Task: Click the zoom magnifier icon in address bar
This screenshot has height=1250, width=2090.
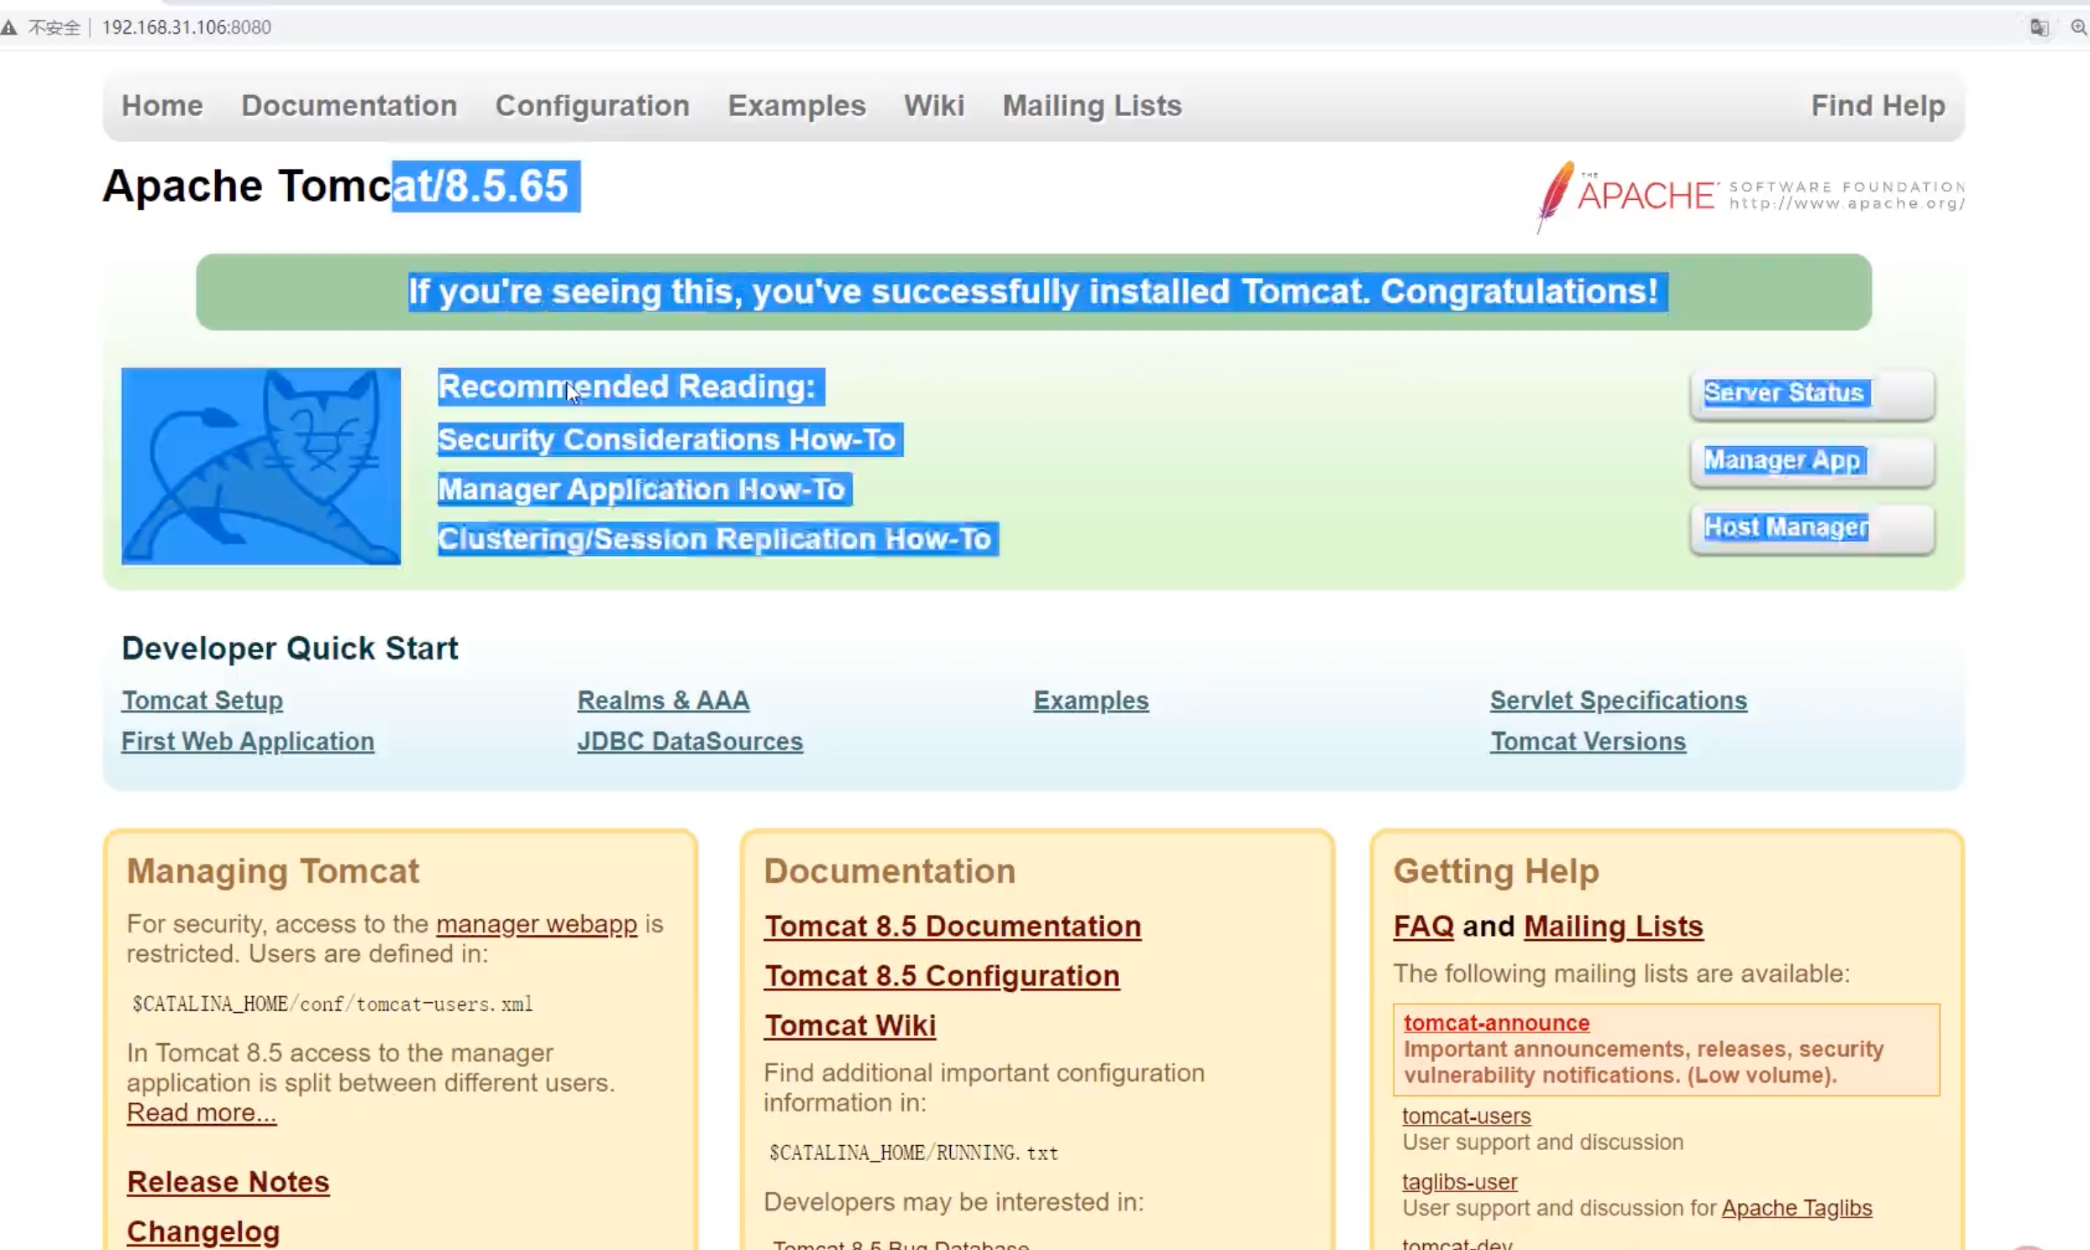Action: pyautogui.click(x=2077, y=27)
